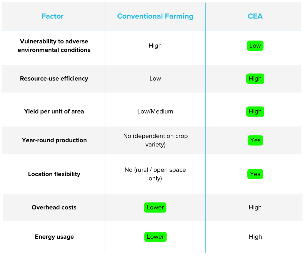303x263 pixels.
Task: Select the "Resource-use efficiency" row label
Action: 54,79
